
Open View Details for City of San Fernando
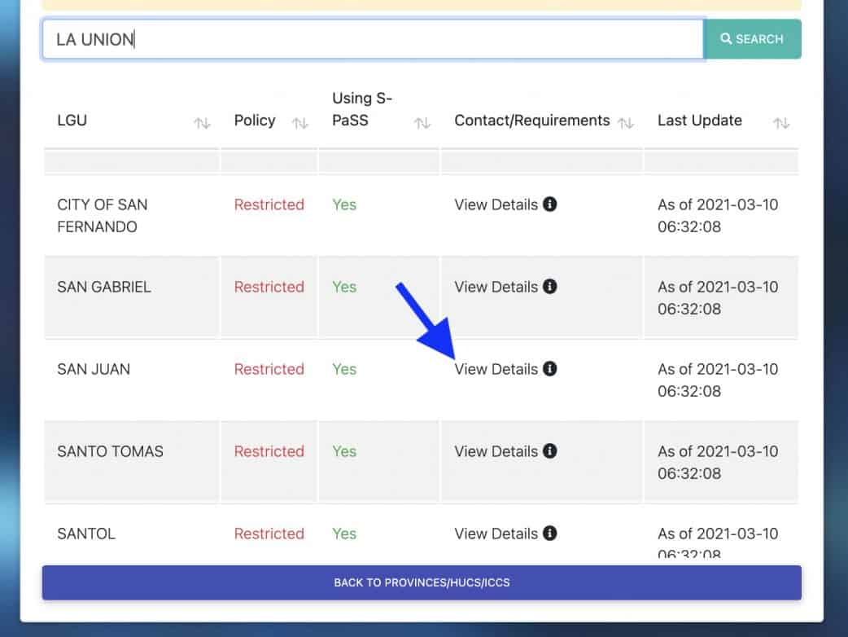pos(496,204)
